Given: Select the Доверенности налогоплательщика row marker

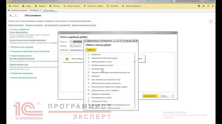Looking at the screenshot, I should pos(89,58).
